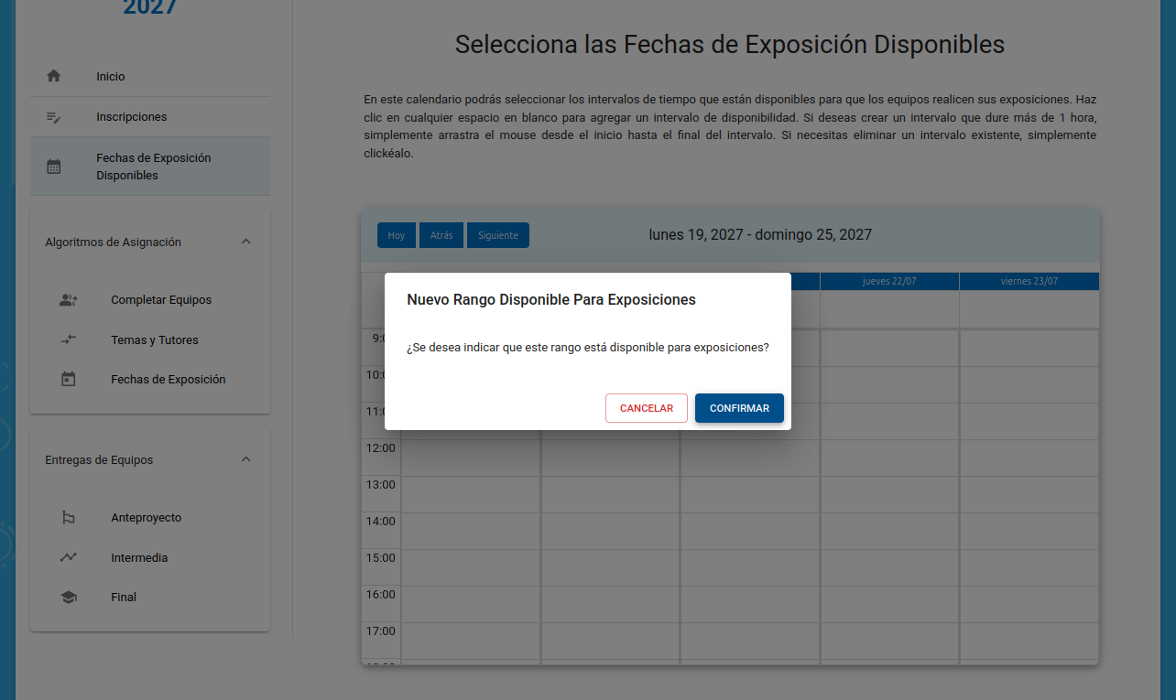Click the flag icon beside Anteproyecto

(69, 518)
